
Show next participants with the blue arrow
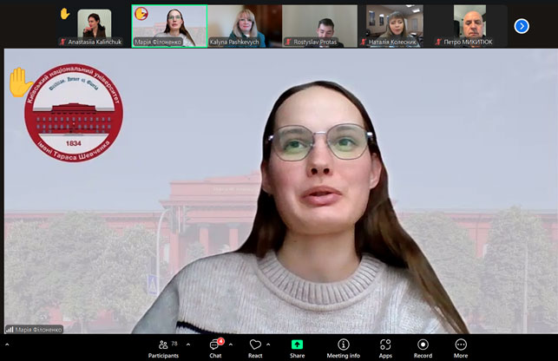(x=522, y=26)
